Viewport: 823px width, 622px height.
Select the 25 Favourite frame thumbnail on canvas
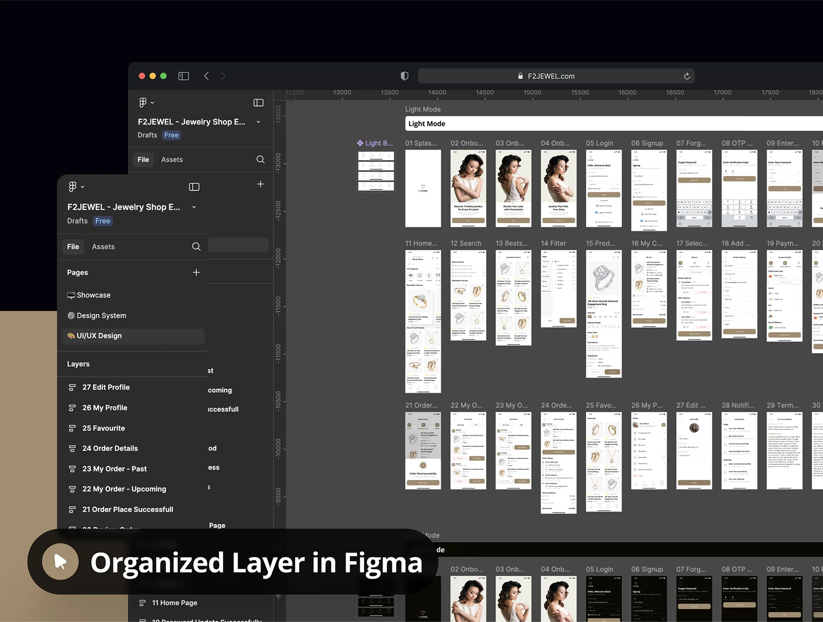[x=604, y=461]
